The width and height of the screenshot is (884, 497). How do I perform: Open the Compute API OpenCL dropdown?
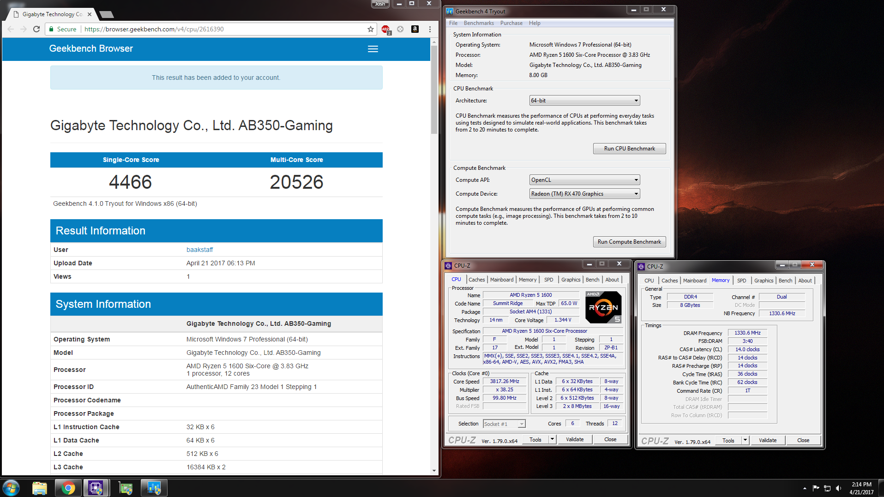click(584, 180)
